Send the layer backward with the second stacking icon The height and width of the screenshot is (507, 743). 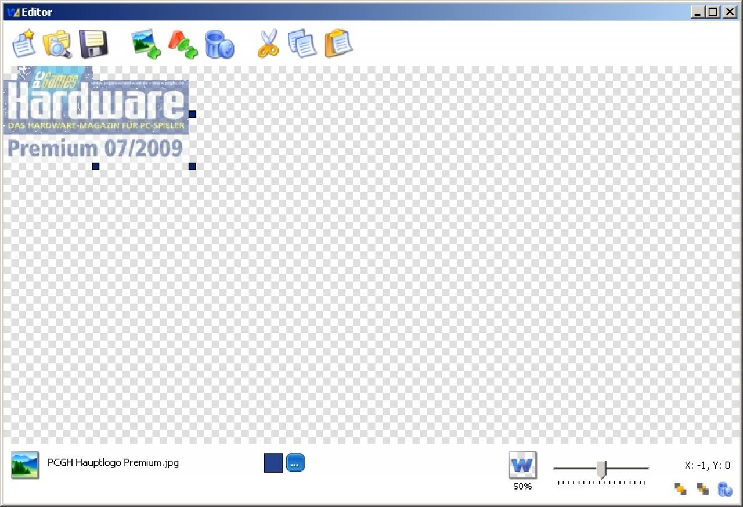[702, 489]
